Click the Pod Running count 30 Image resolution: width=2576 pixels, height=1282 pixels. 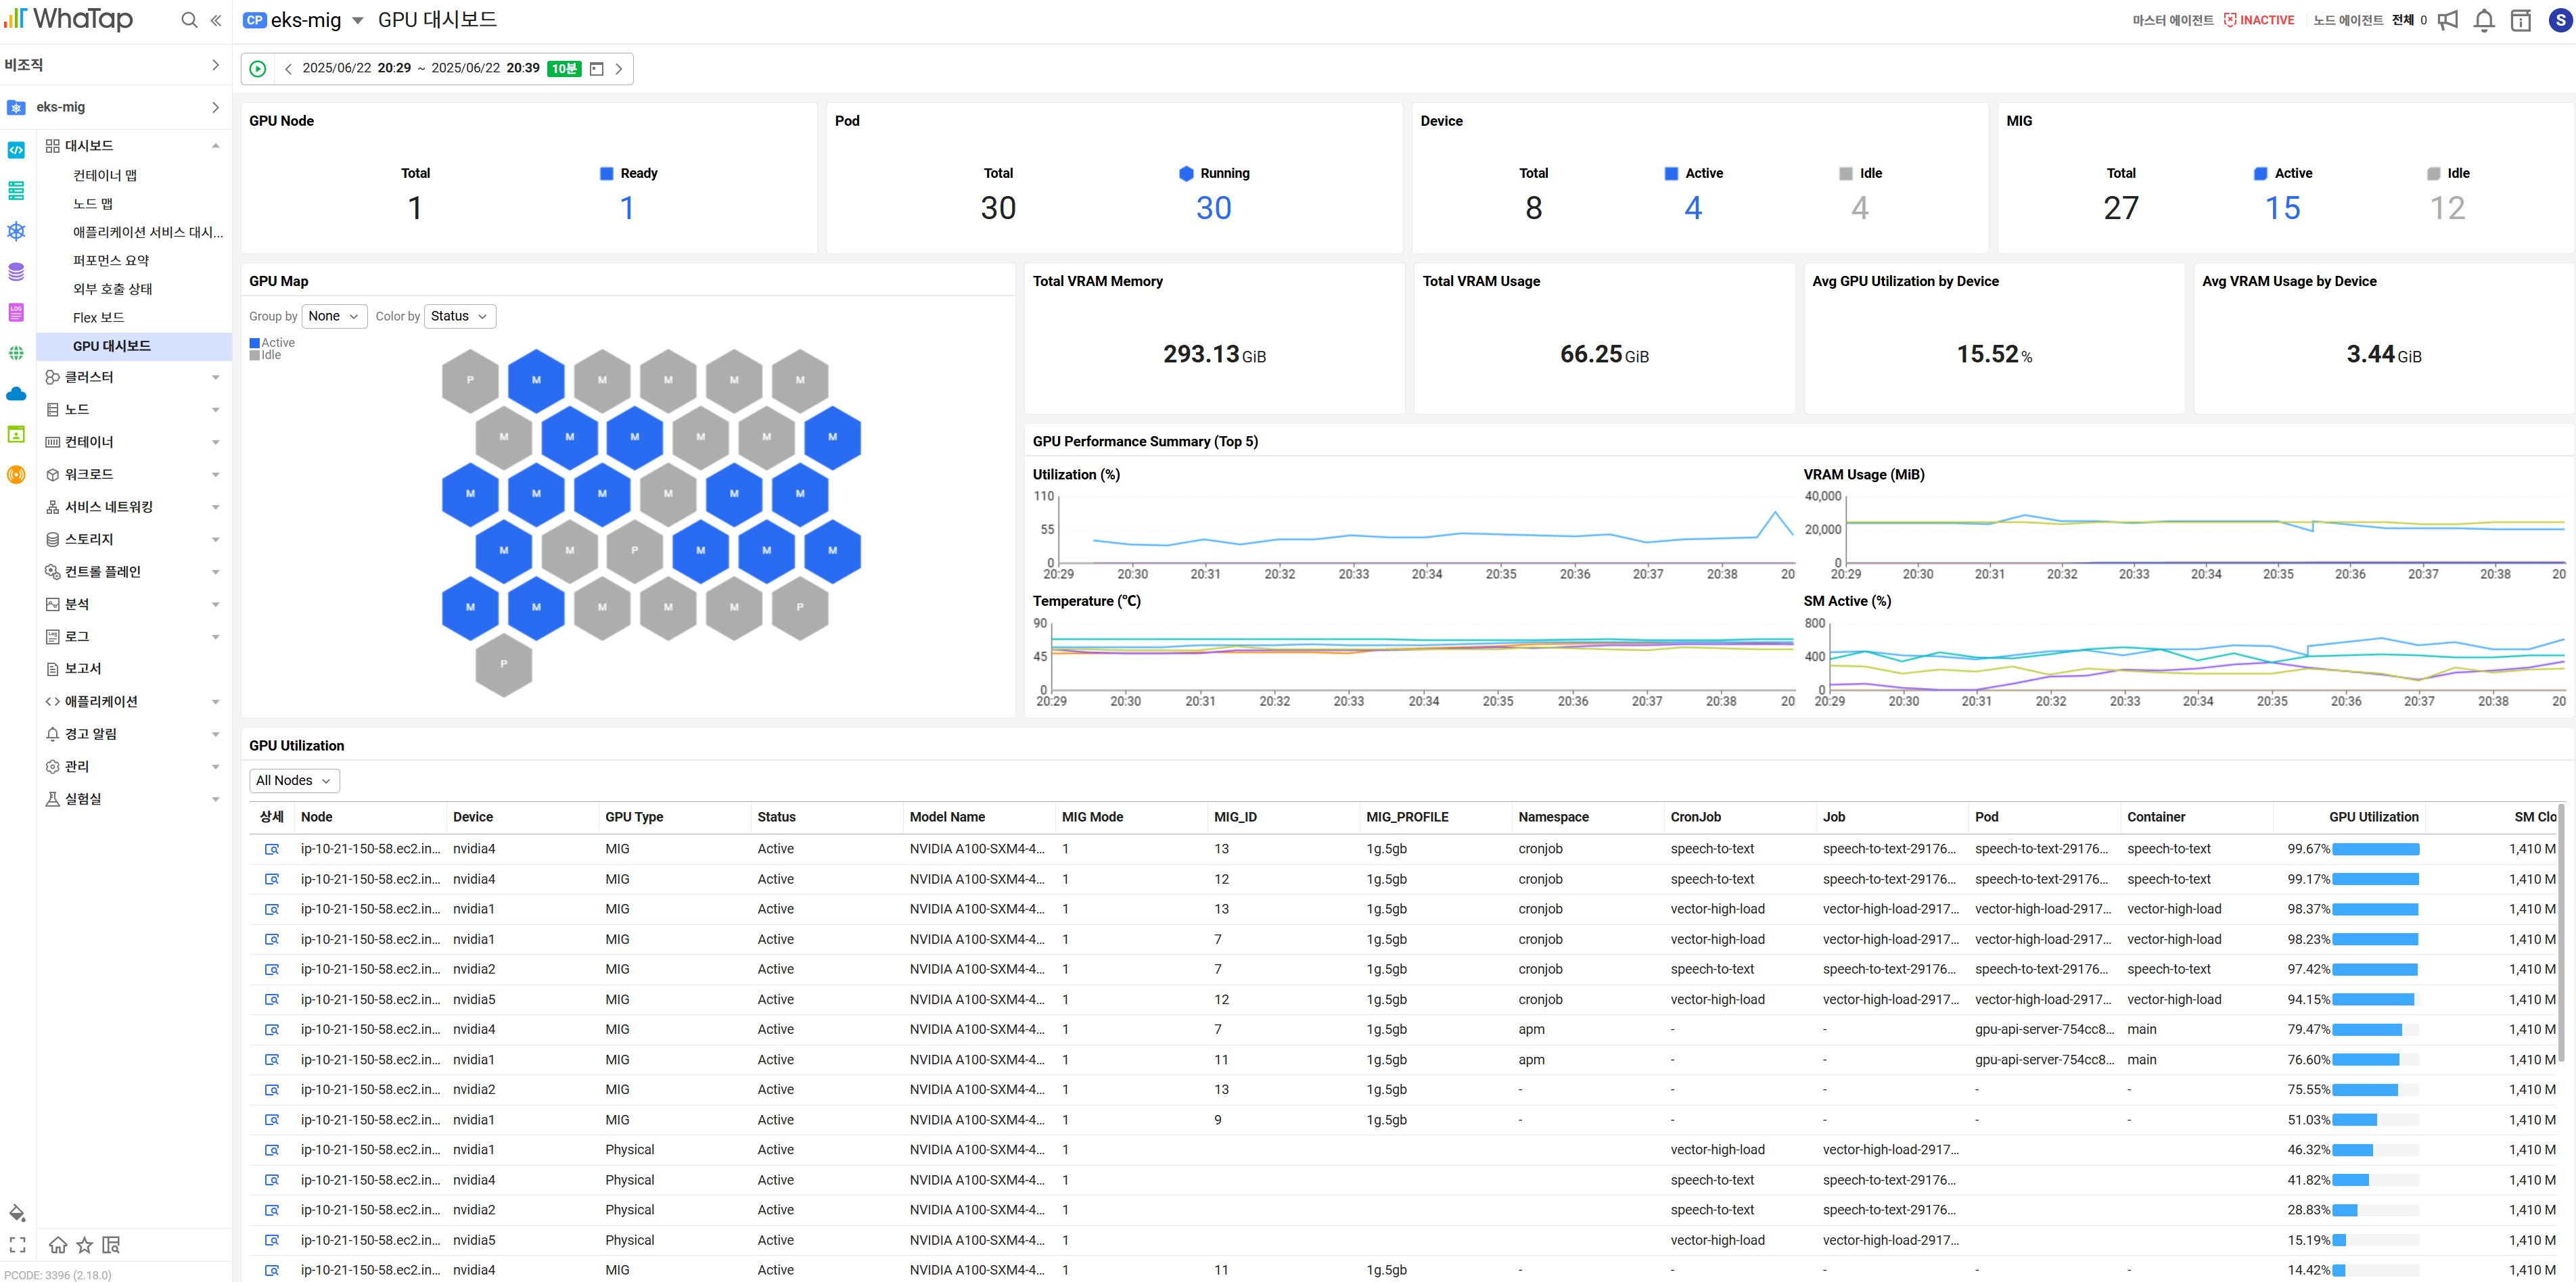tap(1214, 208)
